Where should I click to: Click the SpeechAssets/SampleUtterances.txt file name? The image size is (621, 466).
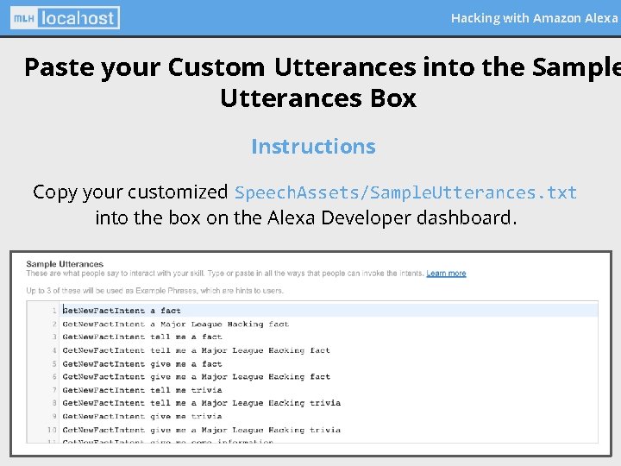click(405, 192)
